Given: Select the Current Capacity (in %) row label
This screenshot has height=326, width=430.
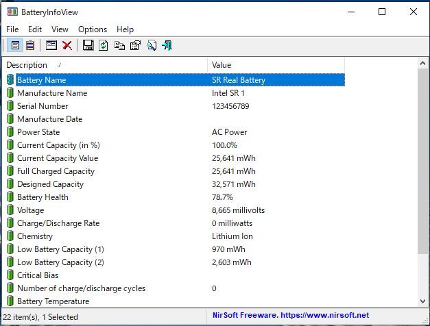Looking at the screenshot, I should coord(58,145).
